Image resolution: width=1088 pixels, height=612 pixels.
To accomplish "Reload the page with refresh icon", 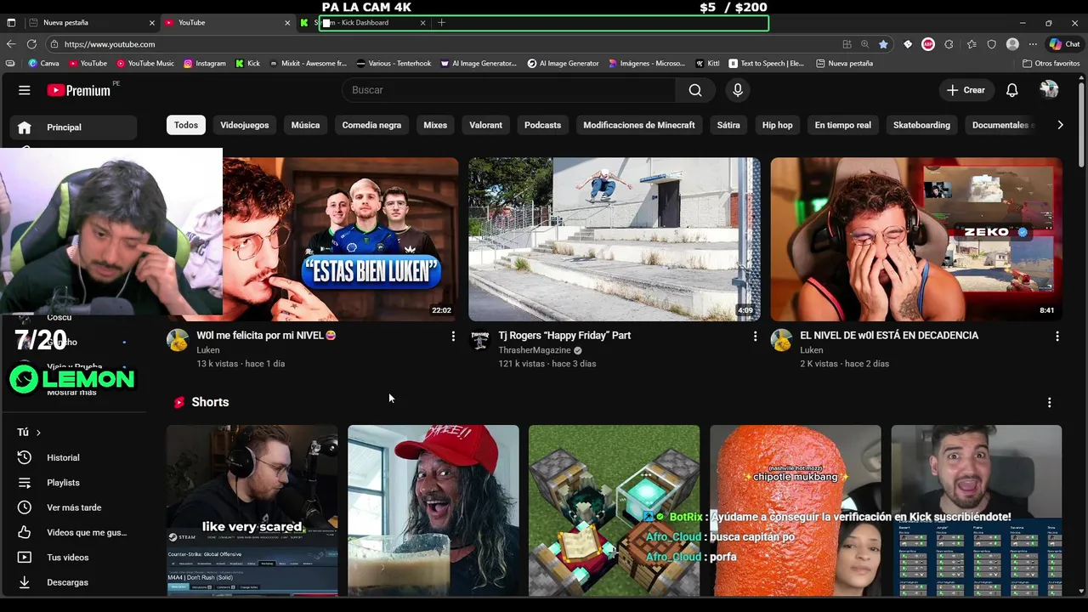I will [31, 44].
